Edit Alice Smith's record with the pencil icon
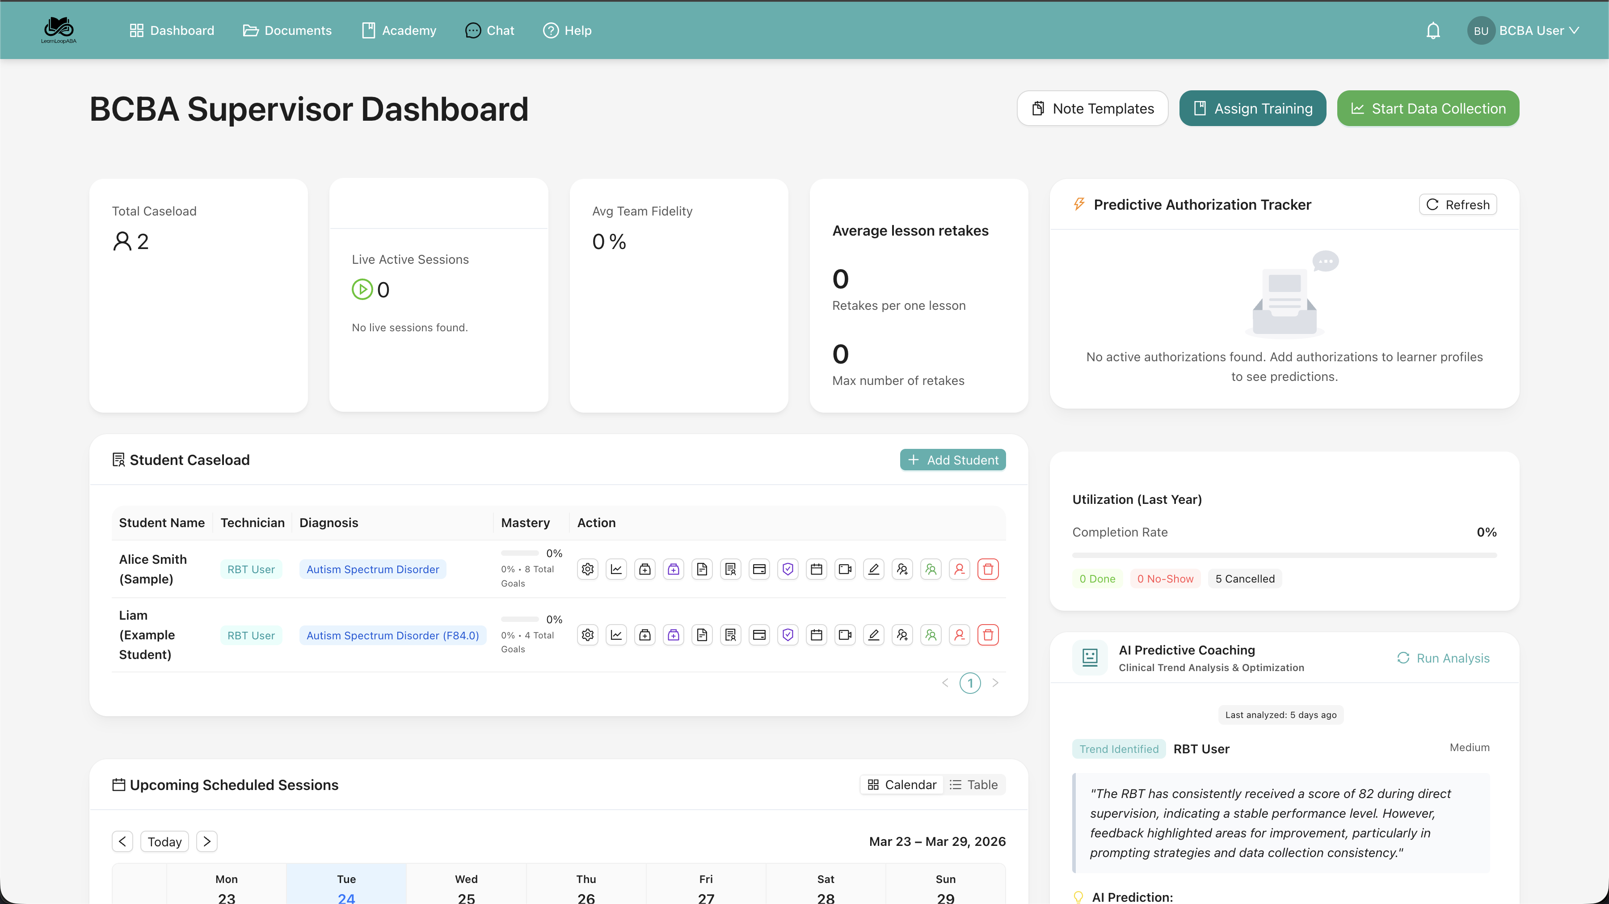The height and width of the screenshot is (904, 1609). click(873, 569)
